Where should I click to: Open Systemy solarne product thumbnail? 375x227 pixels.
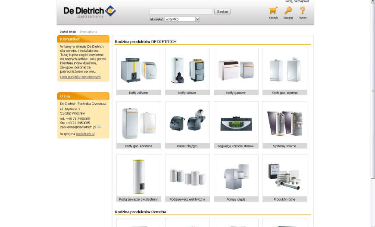[284, 125]
